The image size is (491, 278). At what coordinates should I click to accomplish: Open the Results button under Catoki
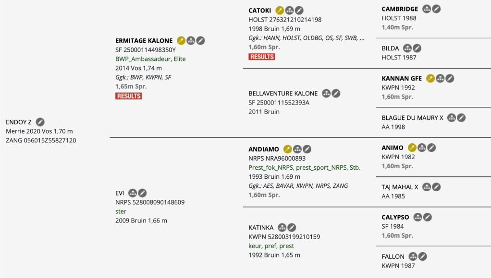261,57
